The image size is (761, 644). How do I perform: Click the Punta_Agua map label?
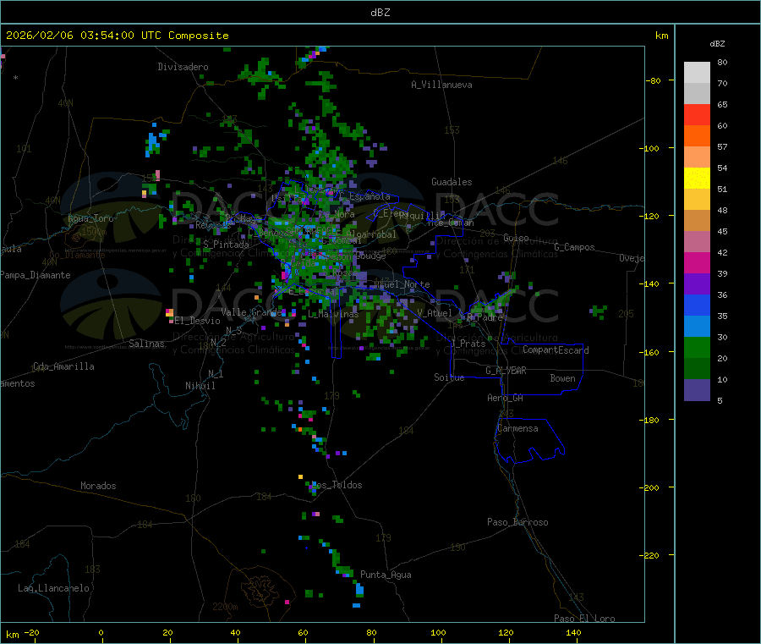coord(386,575)
